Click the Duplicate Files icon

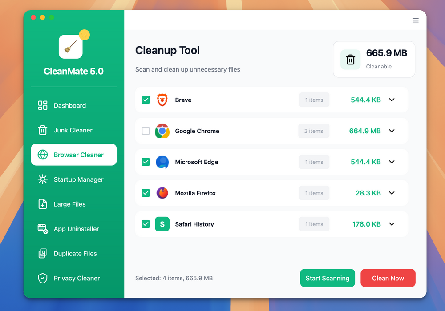(43, 254)
